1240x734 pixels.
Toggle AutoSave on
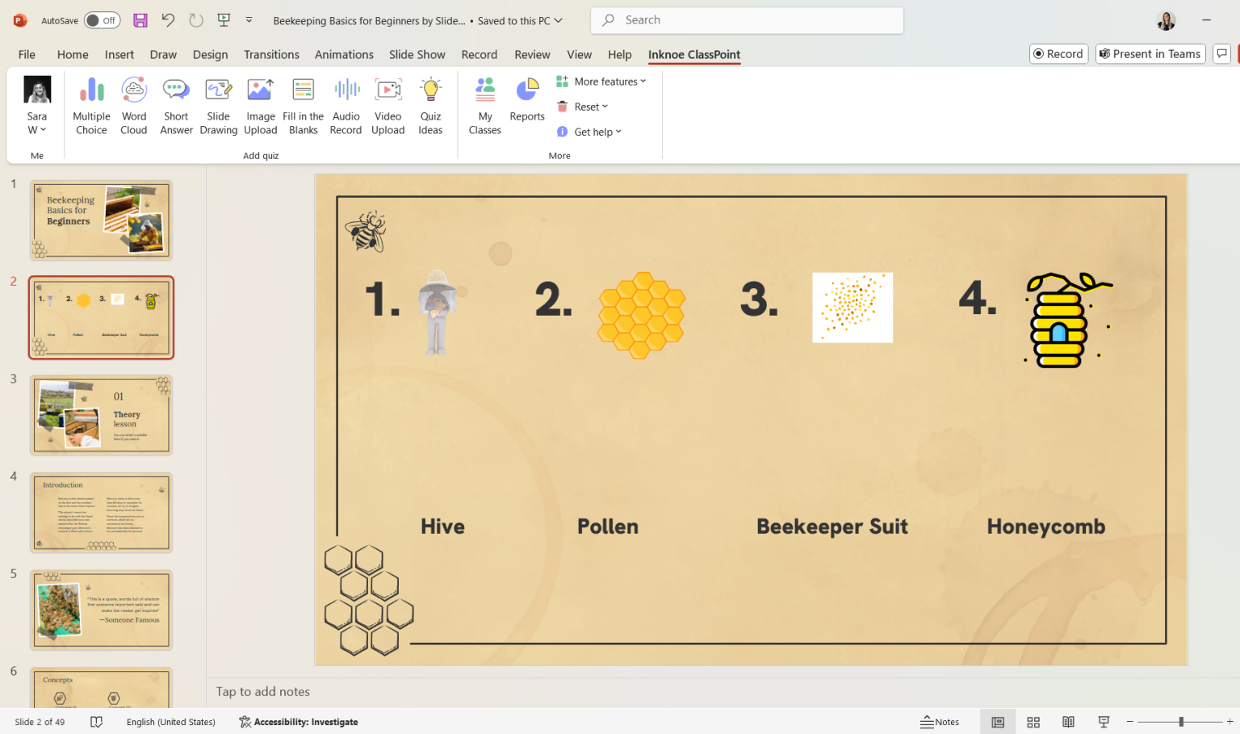[x=102, y=20]
